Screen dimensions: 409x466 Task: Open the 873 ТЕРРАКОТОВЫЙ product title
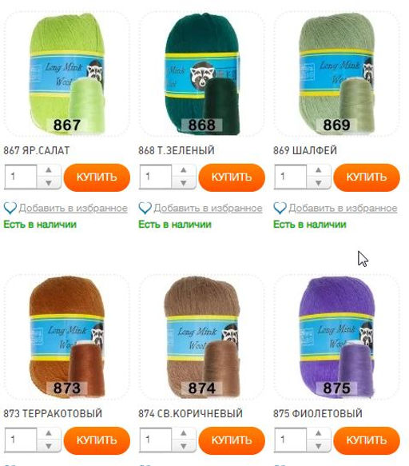pos(53,413)
